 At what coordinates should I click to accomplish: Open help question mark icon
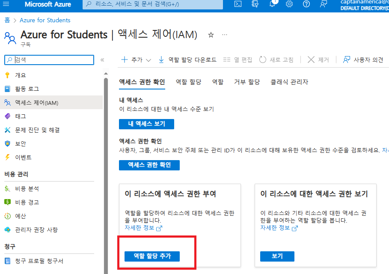click(x=306, y=4)
